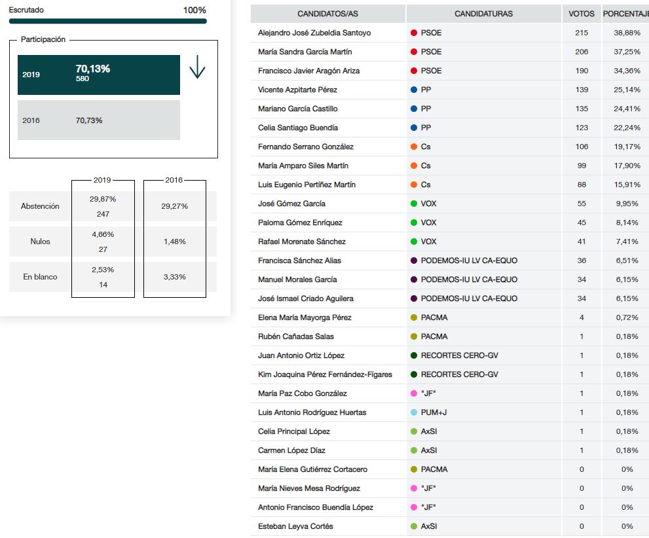Click the green VOX dot in José Gómez García's row
Screen dimensions: 649x538
413,204
